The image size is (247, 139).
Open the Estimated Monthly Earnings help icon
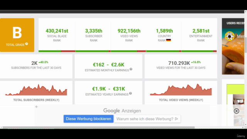(131, 69)
